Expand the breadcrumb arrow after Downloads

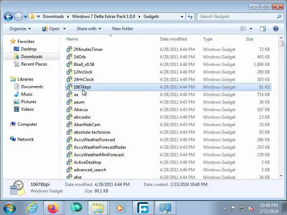pos(68,16)
